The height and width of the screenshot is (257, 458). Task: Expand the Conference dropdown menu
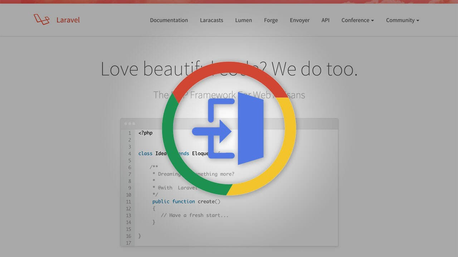357,20
